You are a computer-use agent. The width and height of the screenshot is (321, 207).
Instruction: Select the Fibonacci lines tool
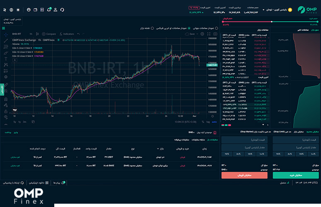tap(6, 47)
